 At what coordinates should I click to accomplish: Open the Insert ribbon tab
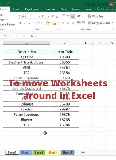point(16,9)
